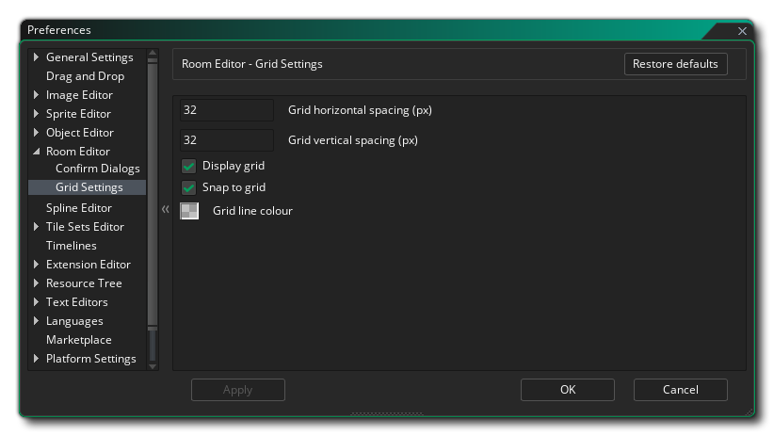Screen dimensions: 774x436
Task: Expand the Platform Settings arrow
Action: (37, 359)
